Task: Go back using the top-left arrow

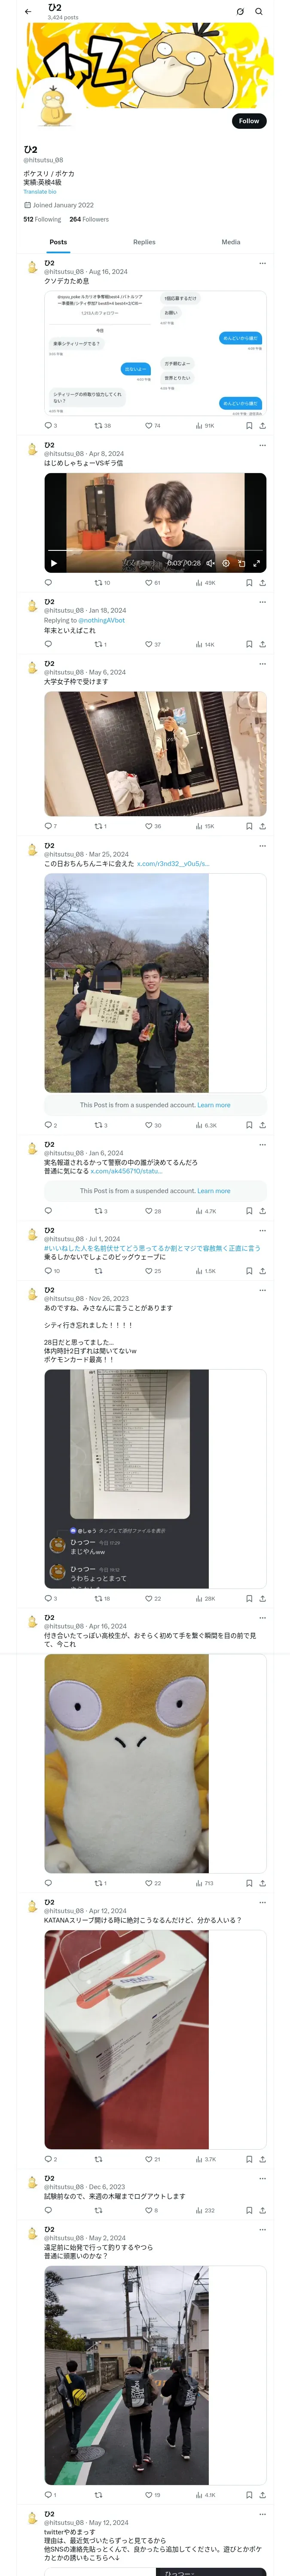Action: [x=28, y=12]
